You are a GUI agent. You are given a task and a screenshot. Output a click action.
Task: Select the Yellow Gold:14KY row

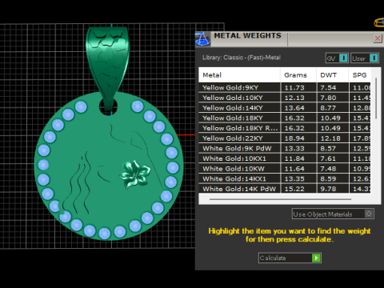[x=285, y=108]
